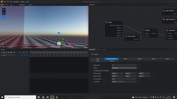Click the Animated Geometry output port
This screenshot has height=99, width=177.
coord(123,25)
